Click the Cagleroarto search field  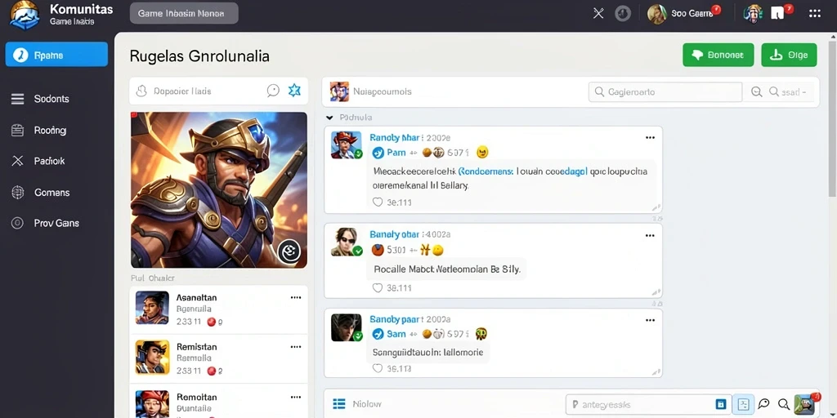click(x=665, y=91)
